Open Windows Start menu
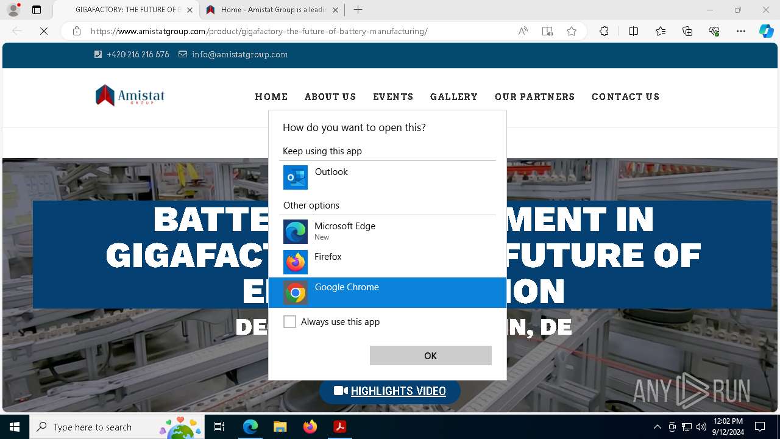This screenshot has height=439, width=780. click(x=15, y=427)
